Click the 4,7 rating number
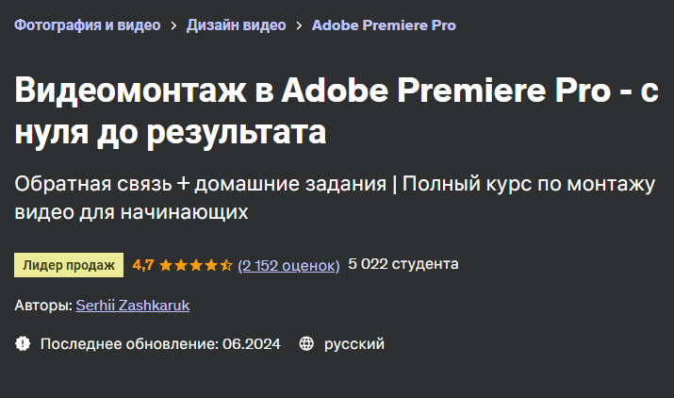 tap(143, 265)
